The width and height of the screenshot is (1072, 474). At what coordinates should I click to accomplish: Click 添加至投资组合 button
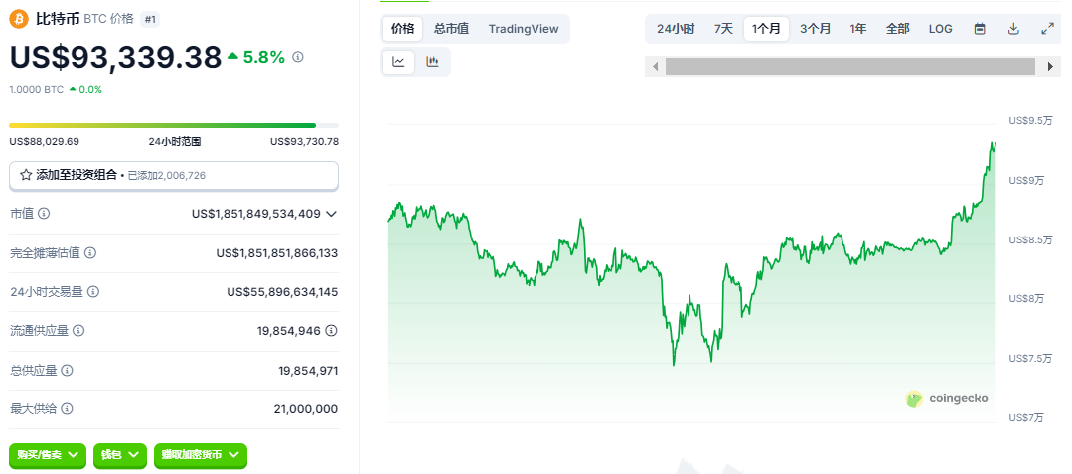pos(174,175)
